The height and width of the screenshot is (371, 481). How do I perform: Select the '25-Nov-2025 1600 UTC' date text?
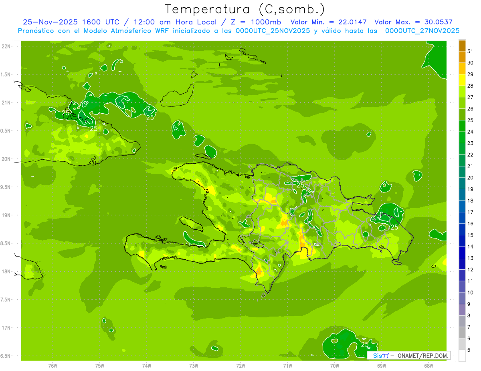point(71,22)
